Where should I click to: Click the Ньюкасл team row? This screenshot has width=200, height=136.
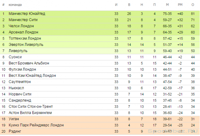[x=100, y=88]
